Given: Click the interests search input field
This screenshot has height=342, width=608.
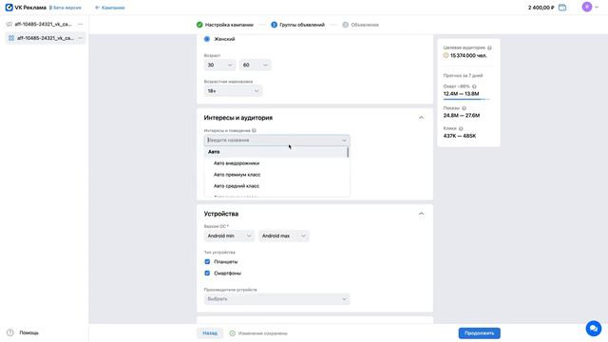Looking at the screenshot, I should click(276, 140).
